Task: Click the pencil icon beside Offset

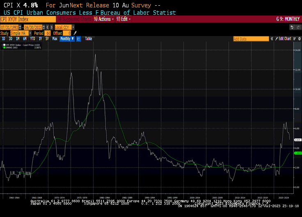Action: 75,33
